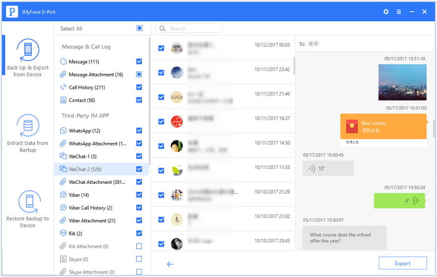Click the Call History phone icon
Screen dimensions: 437x277
pos(63,87)
